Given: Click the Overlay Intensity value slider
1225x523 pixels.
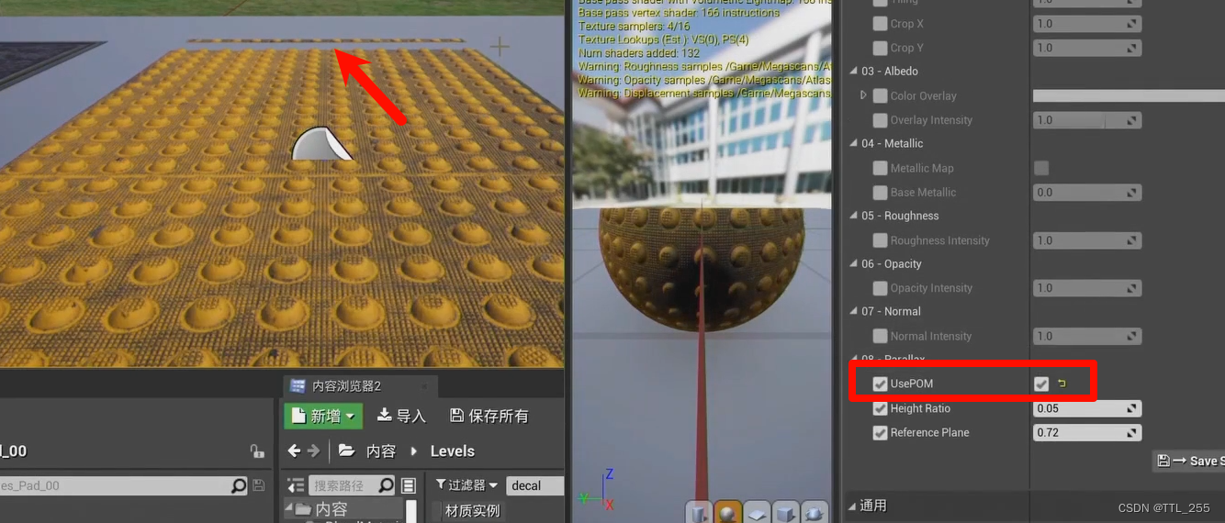Looking at the screenshot, I should pyautogui.click(x=1087, y=120).
